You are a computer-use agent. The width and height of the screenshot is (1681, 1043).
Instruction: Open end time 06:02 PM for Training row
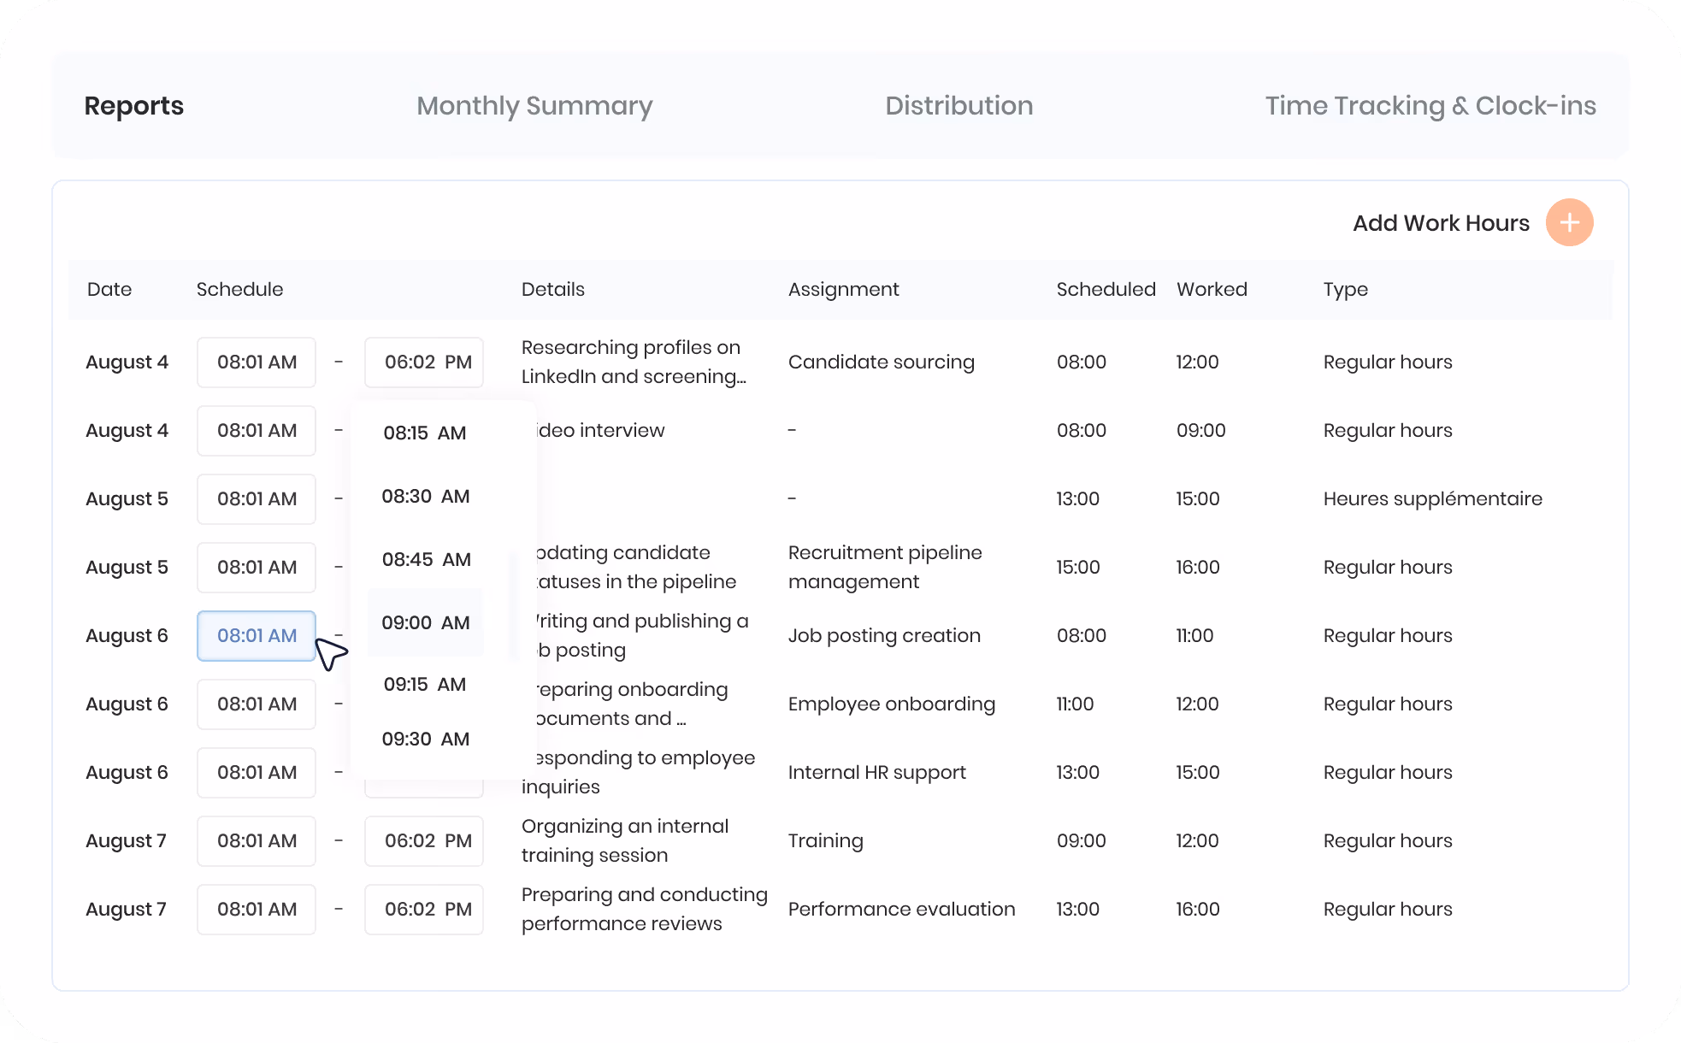click(x=424, y=840)
